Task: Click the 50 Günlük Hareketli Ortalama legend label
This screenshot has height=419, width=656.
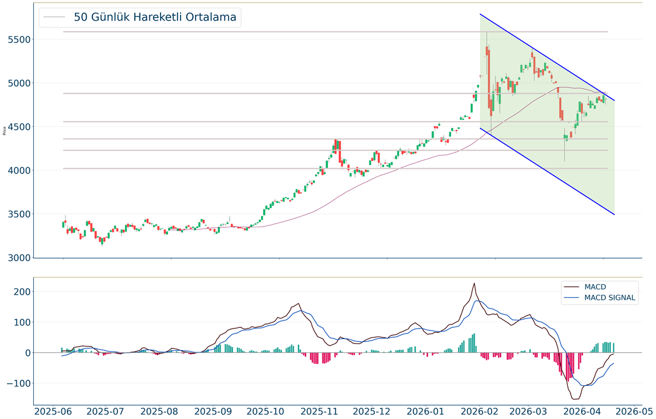Action: 155,17
